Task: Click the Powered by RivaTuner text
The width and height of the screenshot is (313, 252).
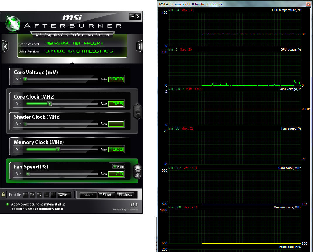Action: (x=125, y=210)
